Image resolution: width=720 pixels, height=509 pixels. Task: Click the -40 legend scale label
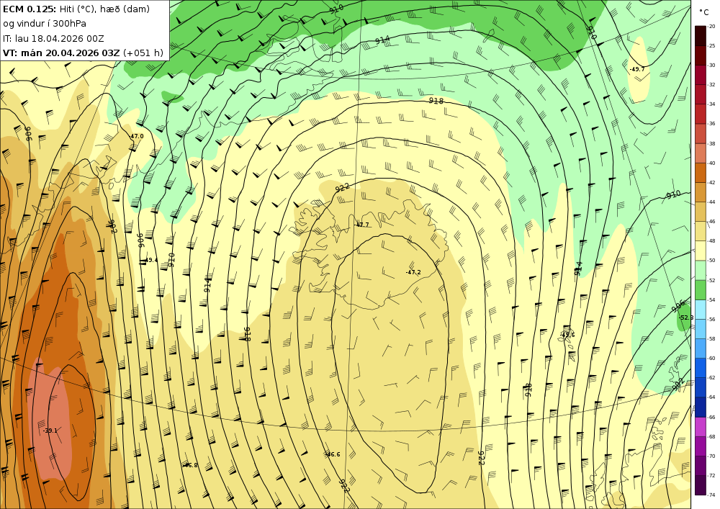(x=712, y=163)
